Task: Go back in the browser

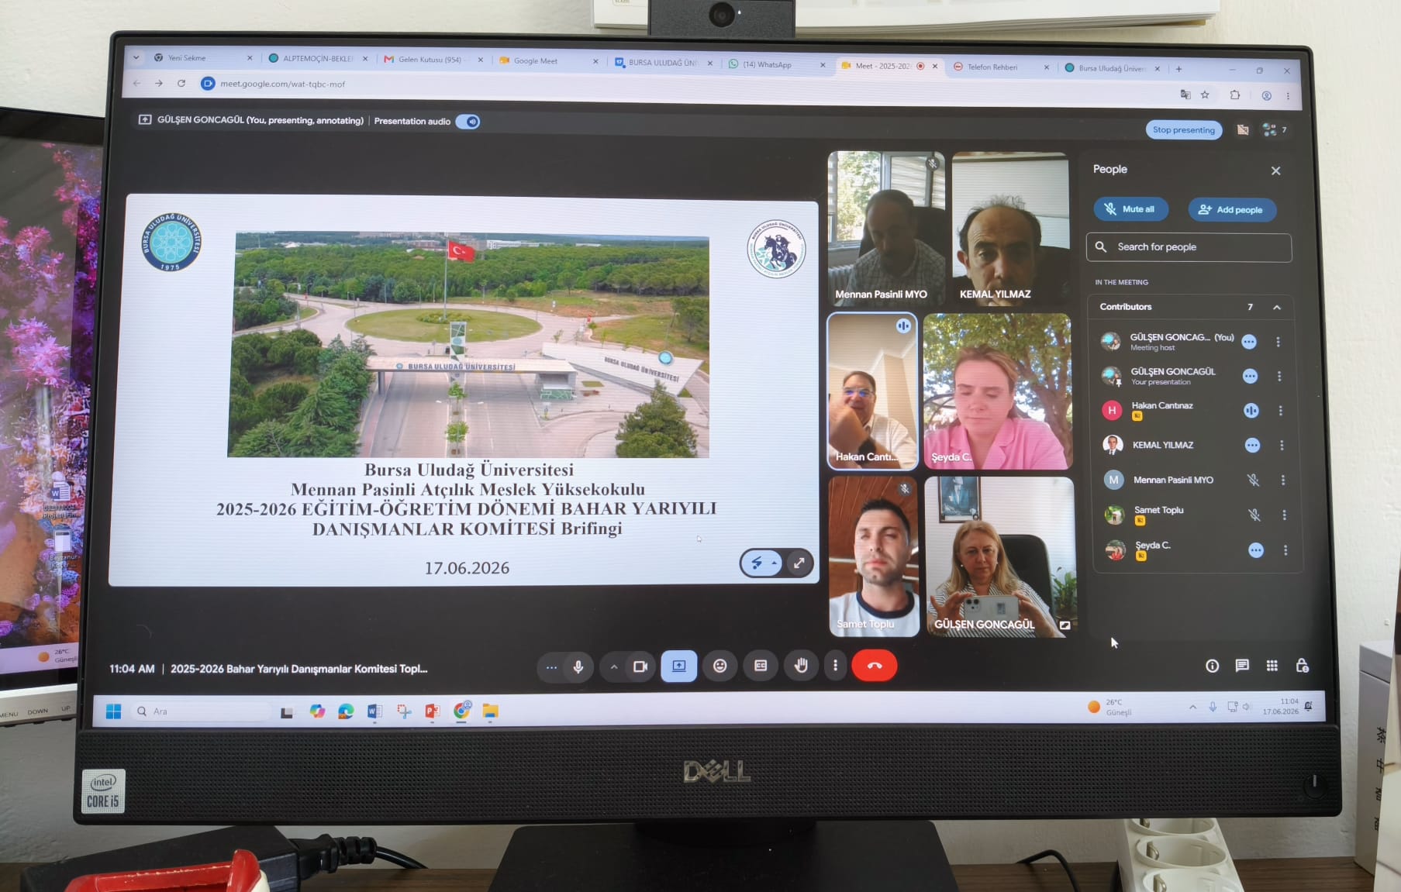Action: (137, 83)
